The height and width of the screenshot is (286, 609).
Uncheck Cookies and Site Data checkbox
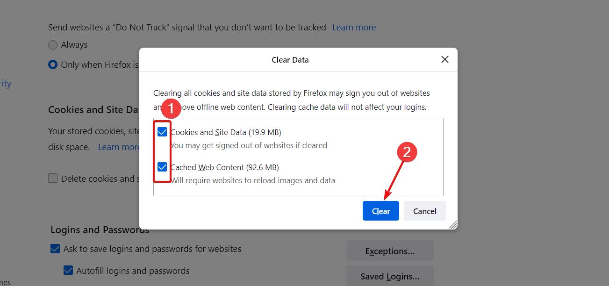click(162, 132)
